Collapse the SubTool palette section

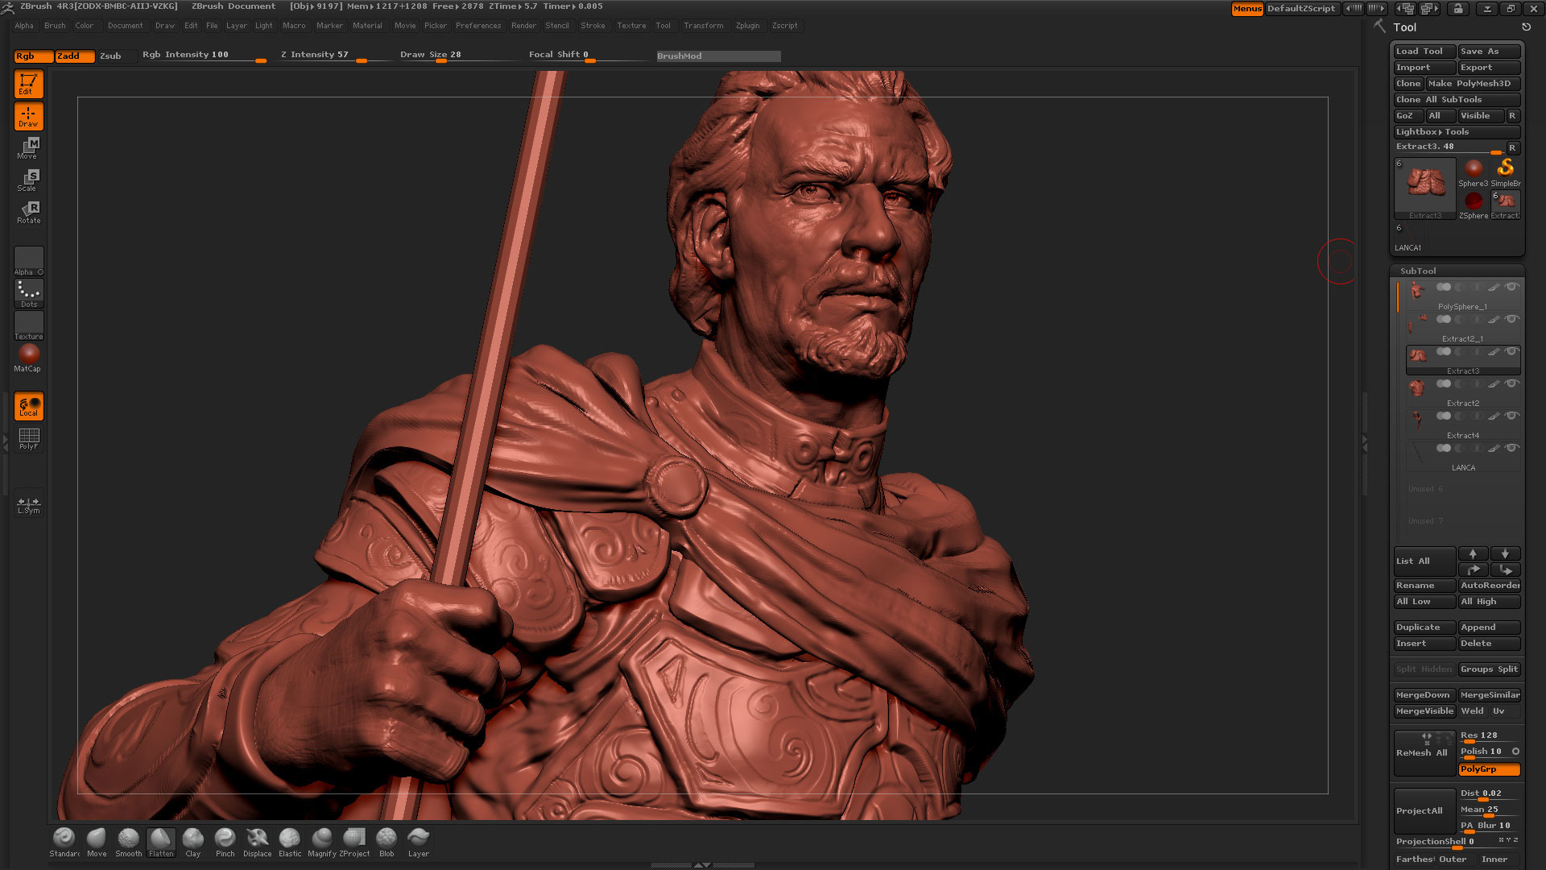[1417, 271]
